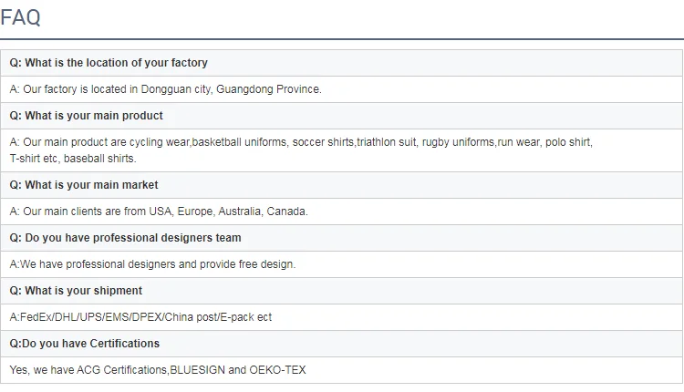684x392 pixels.
Task: Click the baseball shirts answer line
Action: pyautogui.click(x=73, y=159)
